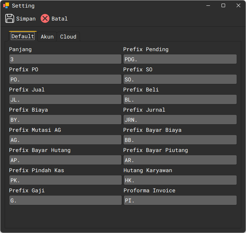Click the Prefix Bayar Hutang field
The height and width of the screenshot is (233, 246).
[65, 160]
